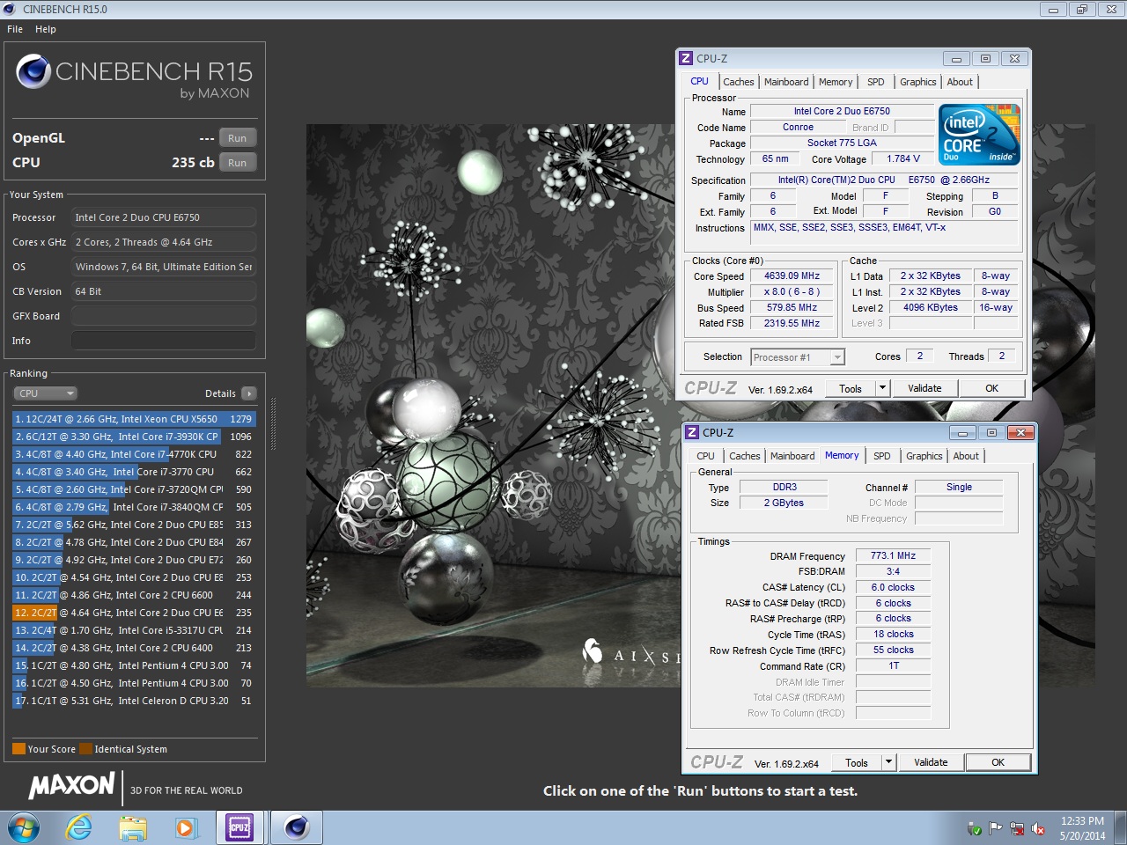
Task: Open the File menu in Cinebench
Action: click(15, 29)
